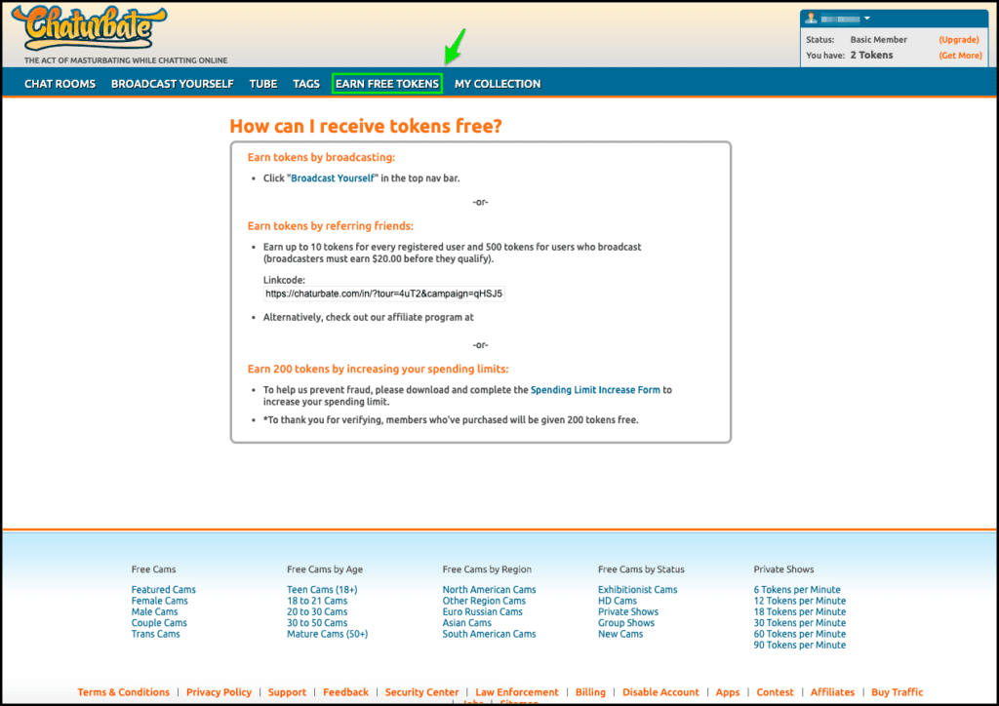
Task: Open Trans Cams footer link
Action: (x=156, y=634)
